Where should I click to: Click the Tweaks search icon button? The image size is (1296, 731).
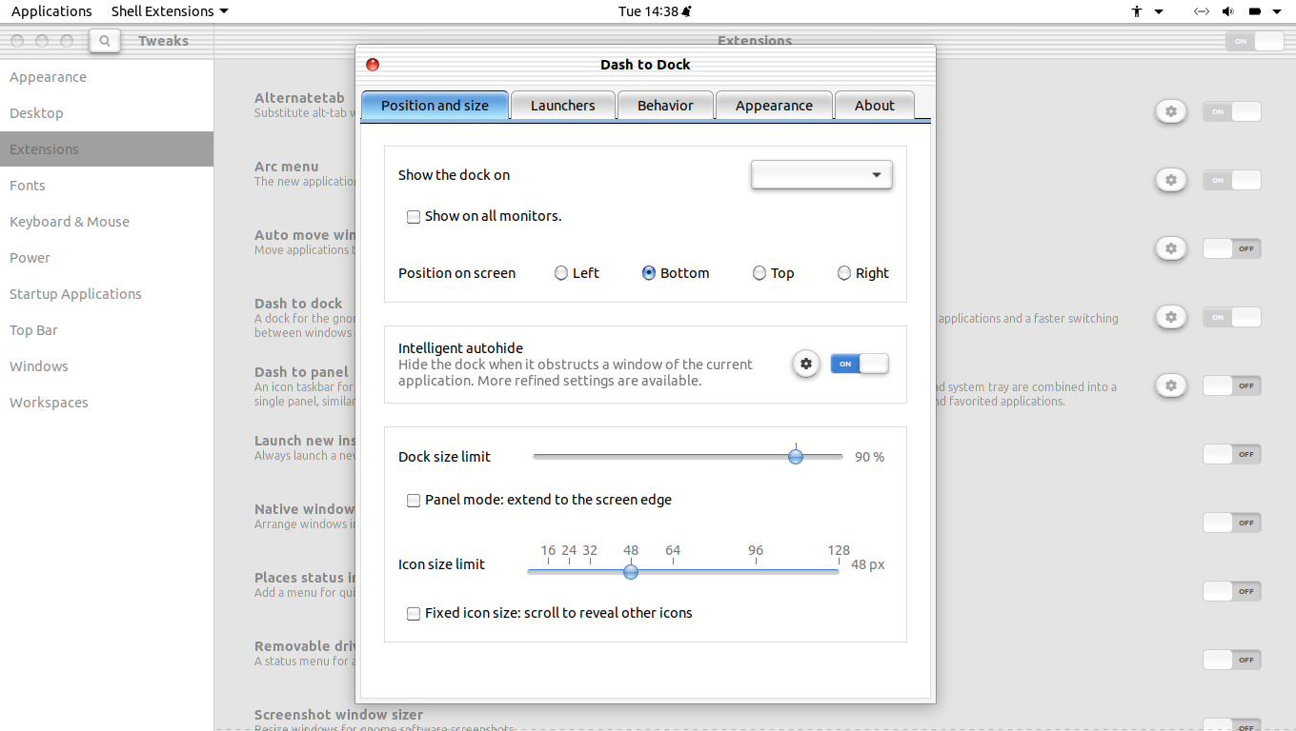click(x=105, y=41)
